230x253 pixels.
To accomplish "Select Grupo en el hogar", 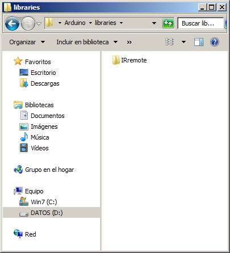I will 44,170.
